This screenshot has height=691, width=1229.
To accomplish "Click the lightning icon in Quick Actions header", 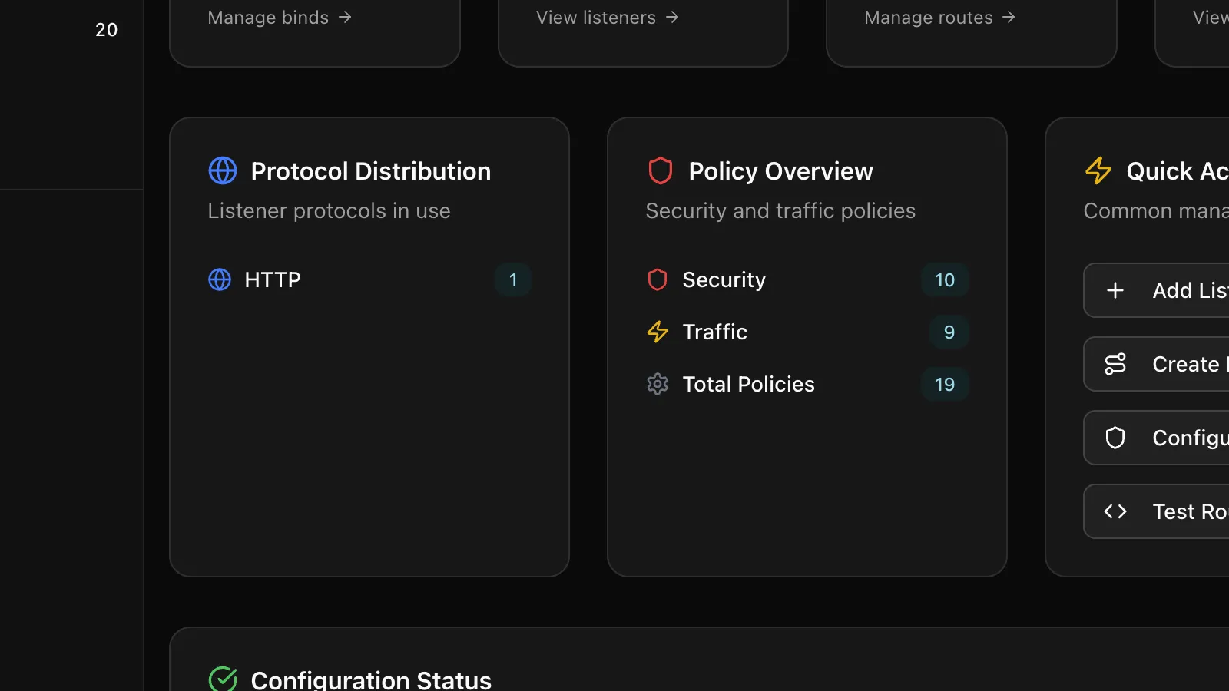I will point(1098,170).
